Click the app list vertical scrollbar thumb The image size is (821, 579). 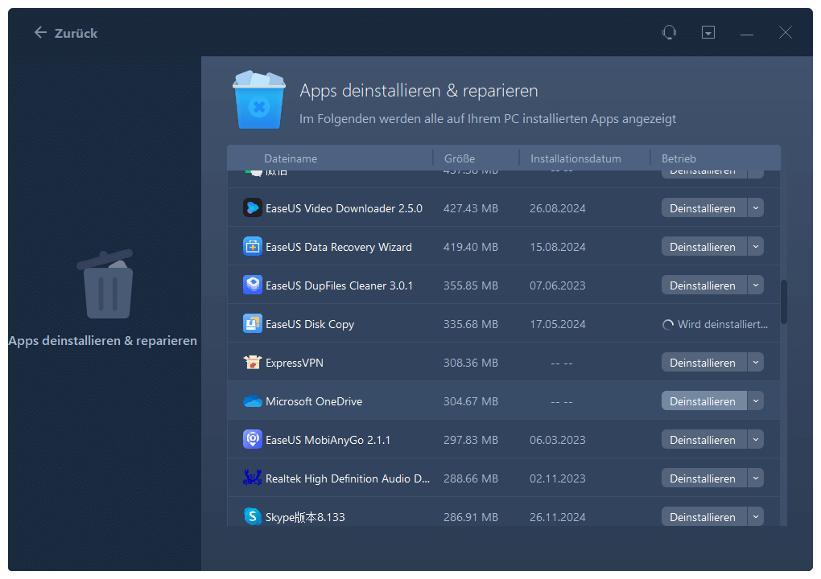coord(784,302)
